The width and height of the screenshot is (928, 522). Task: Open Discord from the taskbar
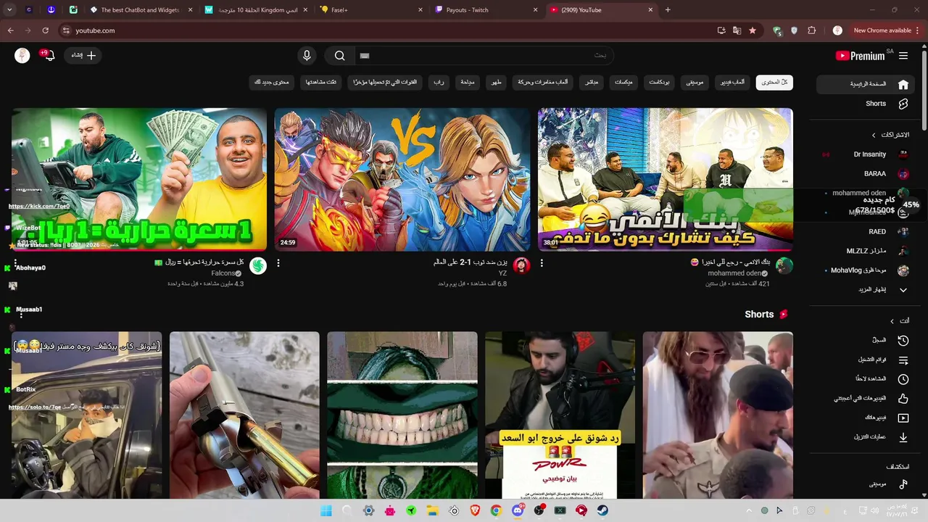click(518, 510)
